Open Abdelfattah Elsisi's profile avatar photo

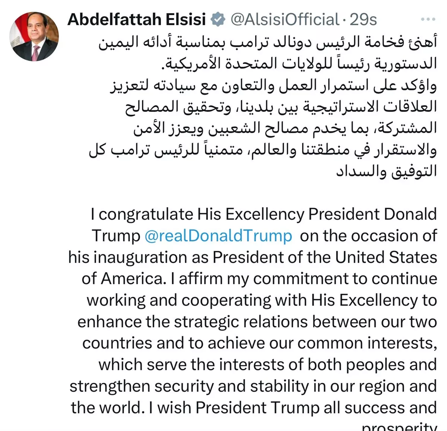point(34,36)
